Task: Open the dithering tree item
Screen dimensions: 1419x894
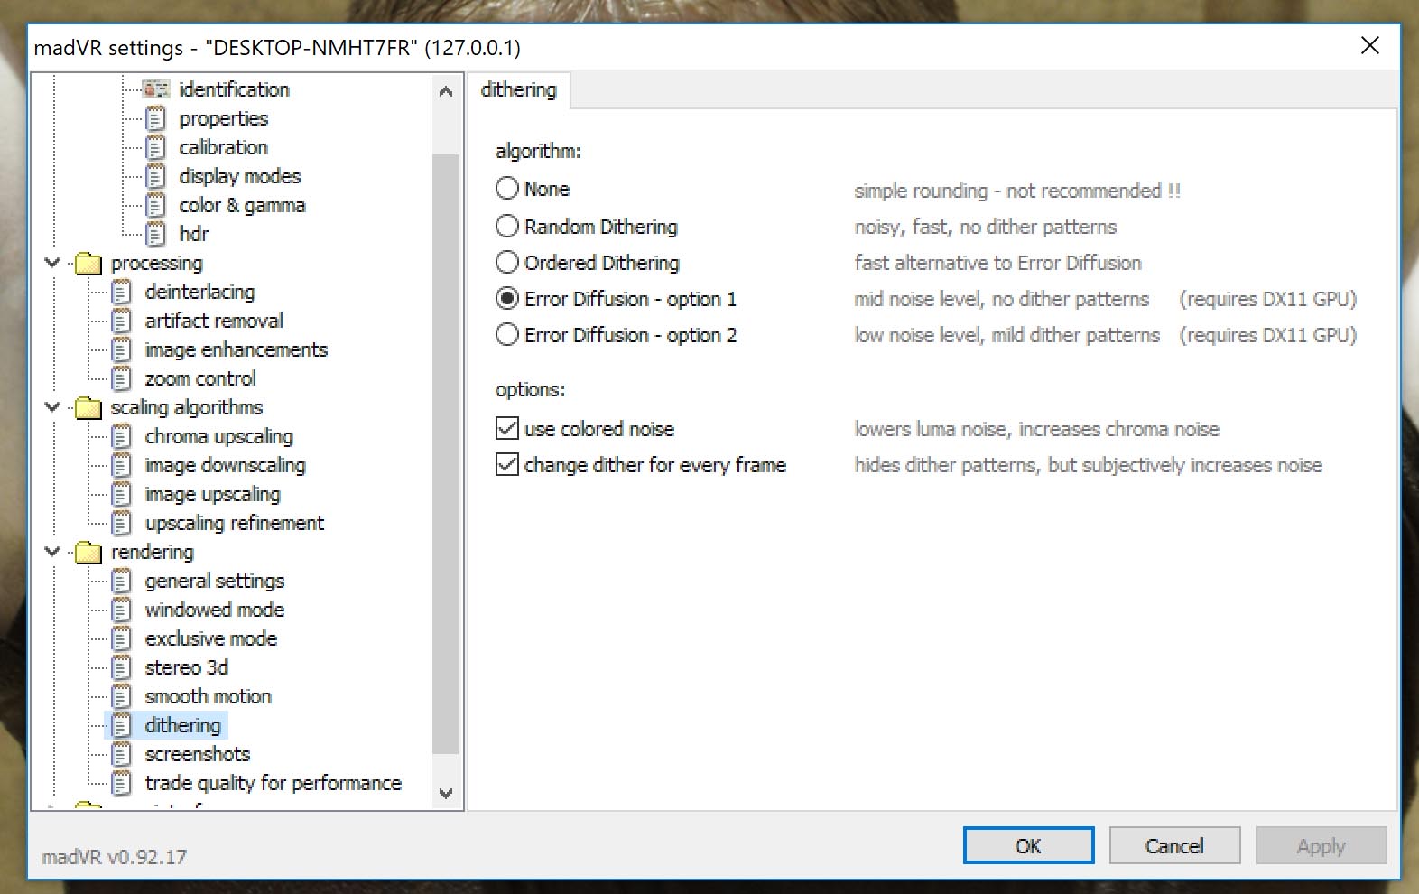Action: coord(182,725)
